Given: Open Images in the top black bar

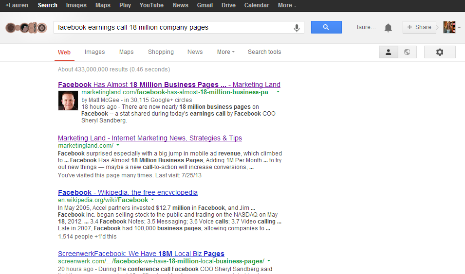Looking at the screenshot, I should [x=76, y=5].
